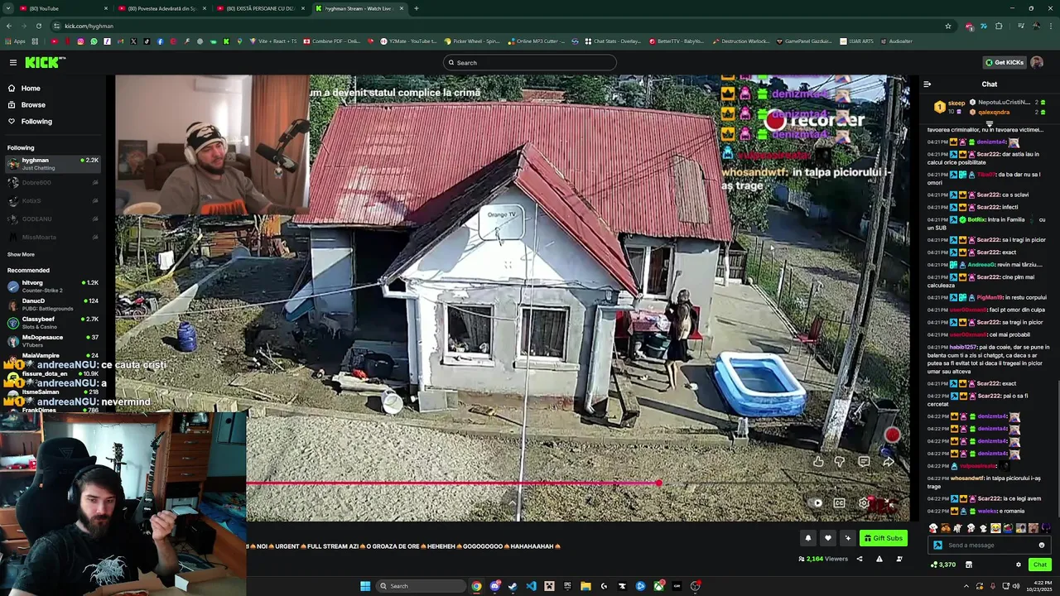Click green Chat send button
1060x596 pixels.
pos(1039,565)
